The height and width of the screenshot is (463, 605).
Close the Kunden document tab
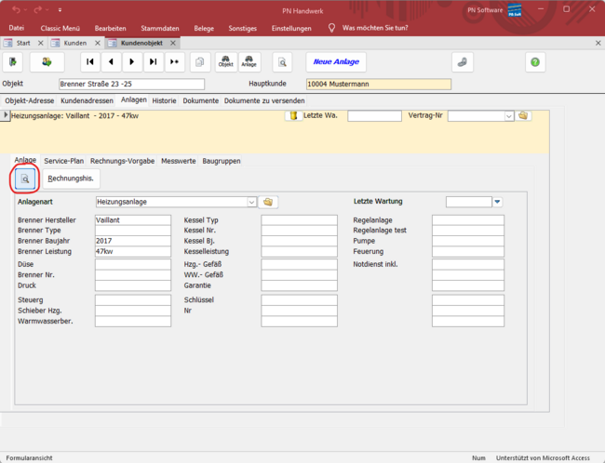coord(98,43)
